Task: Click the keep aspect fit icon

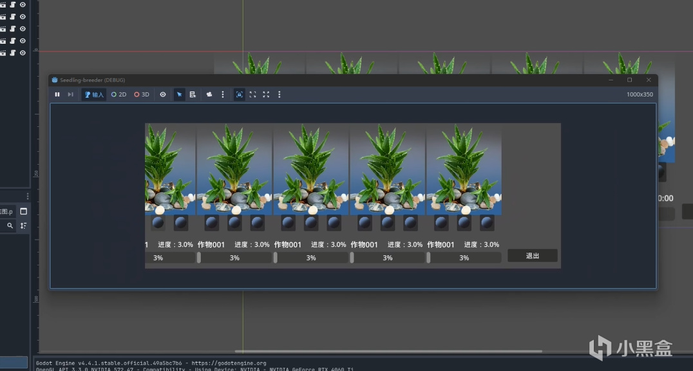Action: (253, 95)
